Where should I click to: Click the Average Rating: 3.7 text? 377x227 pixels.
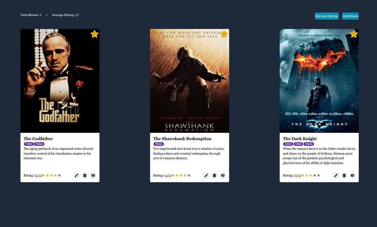pos(66,15)
